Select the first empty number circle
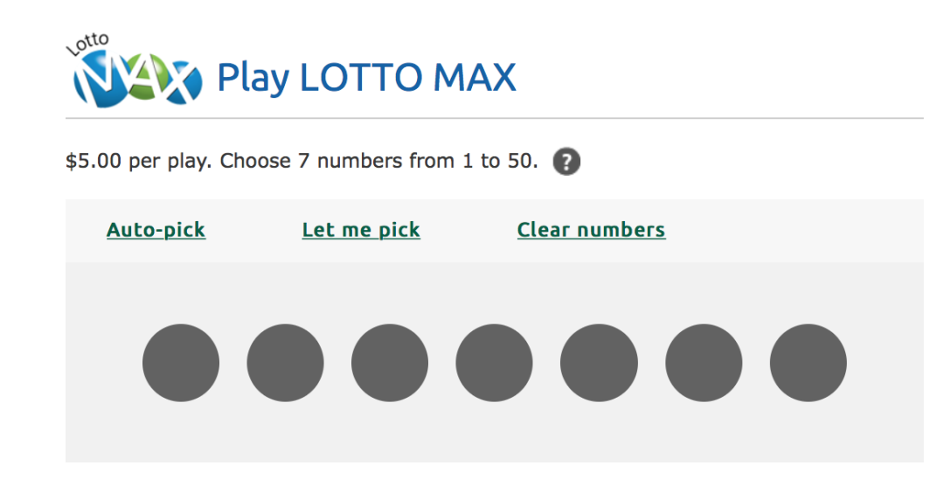 pyautogui.click(x=181, y=363)
